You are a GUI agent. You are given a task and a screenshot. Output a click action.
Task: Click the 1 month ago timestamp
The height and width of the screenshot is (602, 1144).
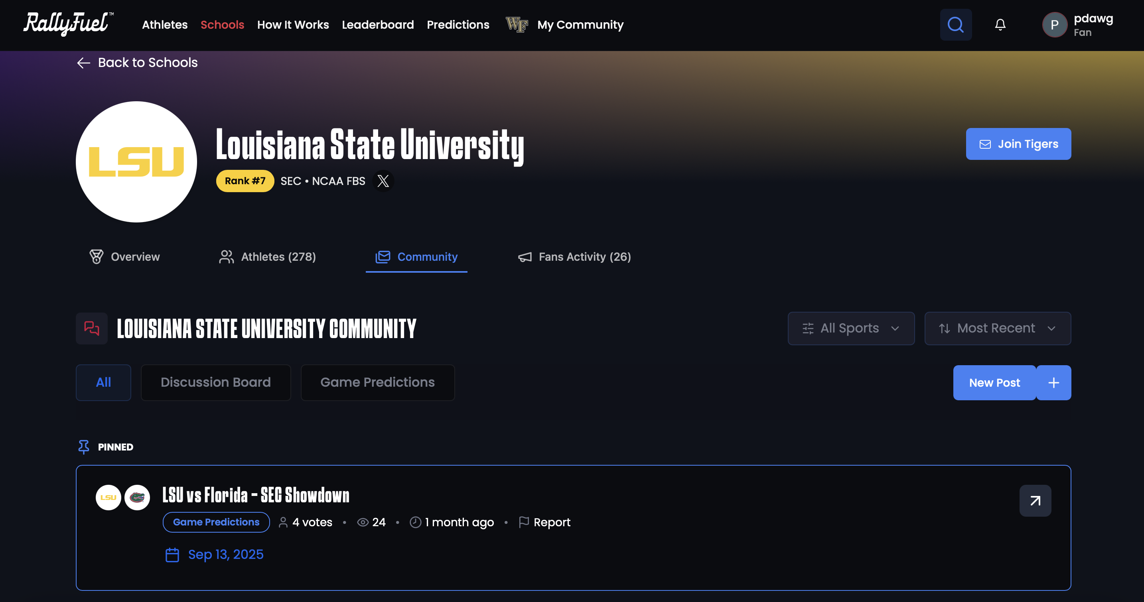pos(459,522)
